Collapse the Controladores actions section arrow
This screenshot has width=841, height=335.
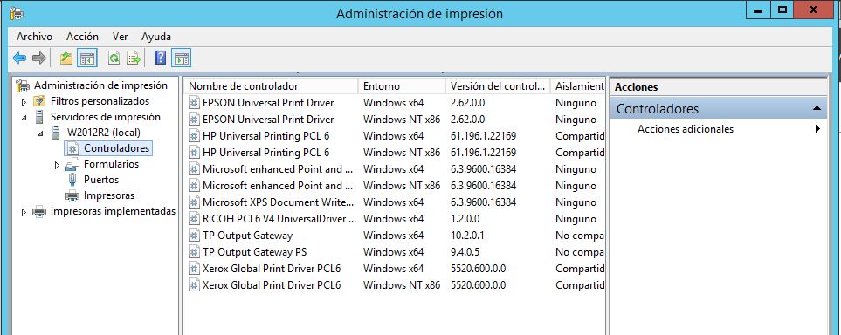pyautogui.click(x=817, y=108)
